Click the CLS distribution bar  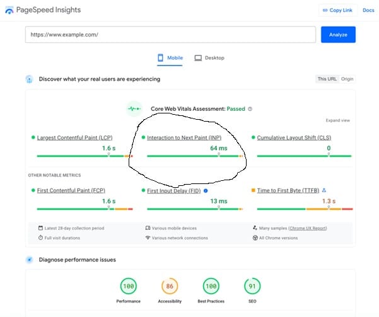pos(304,156)
